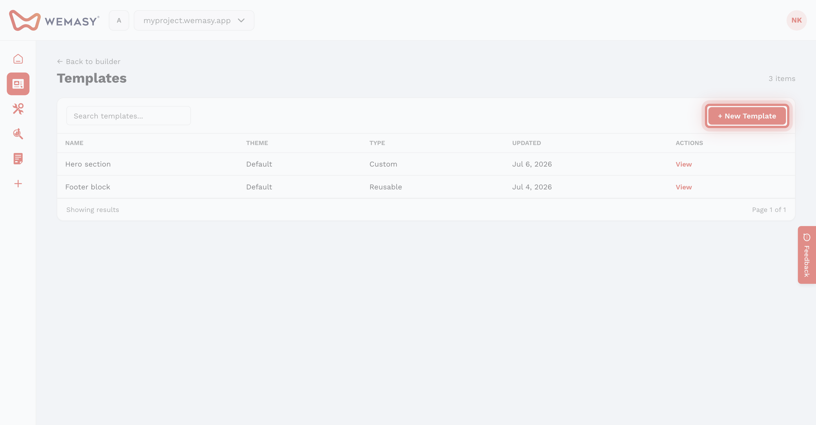The height and width of the screenshot is (425, 816).
Task: Select the Hero section name cell
Action: coord(88,164)
